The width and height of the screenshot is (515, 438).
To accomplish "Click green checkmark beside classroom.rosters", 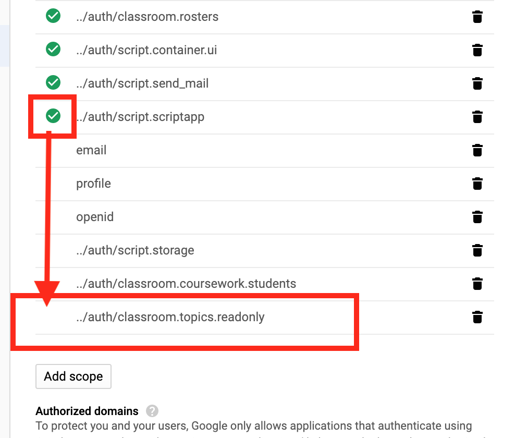I will 53,17.
